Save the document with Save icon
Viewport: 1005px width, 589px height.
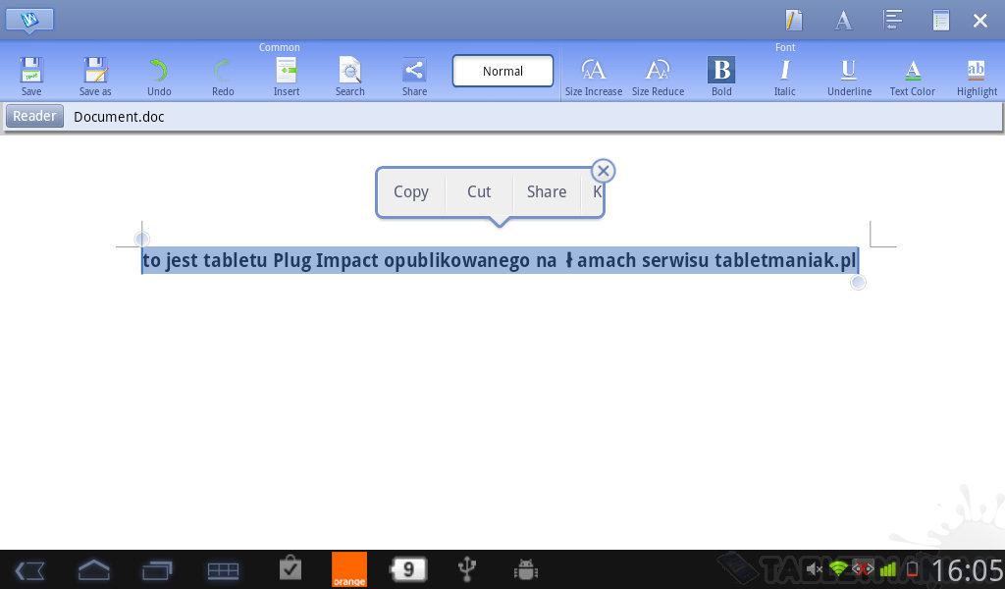pyautogui.click(x=31, y=75)
